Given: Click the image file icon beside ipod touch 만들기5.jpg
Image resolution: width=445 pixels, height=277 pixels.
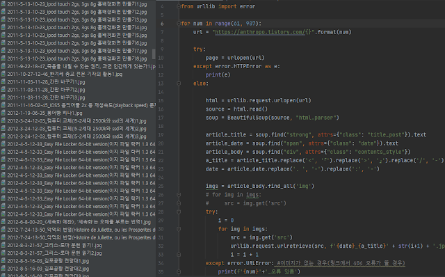Looking at the screenshot, I should pos(3,35).
